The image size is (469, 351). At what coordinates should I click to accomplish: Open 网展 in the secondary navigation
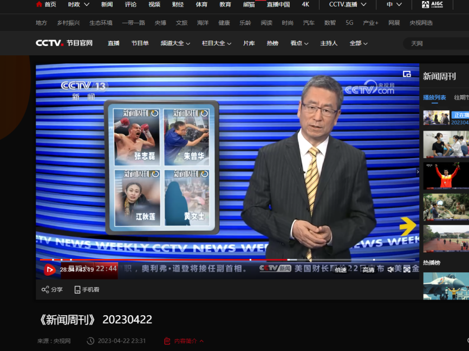coord(394,23)
